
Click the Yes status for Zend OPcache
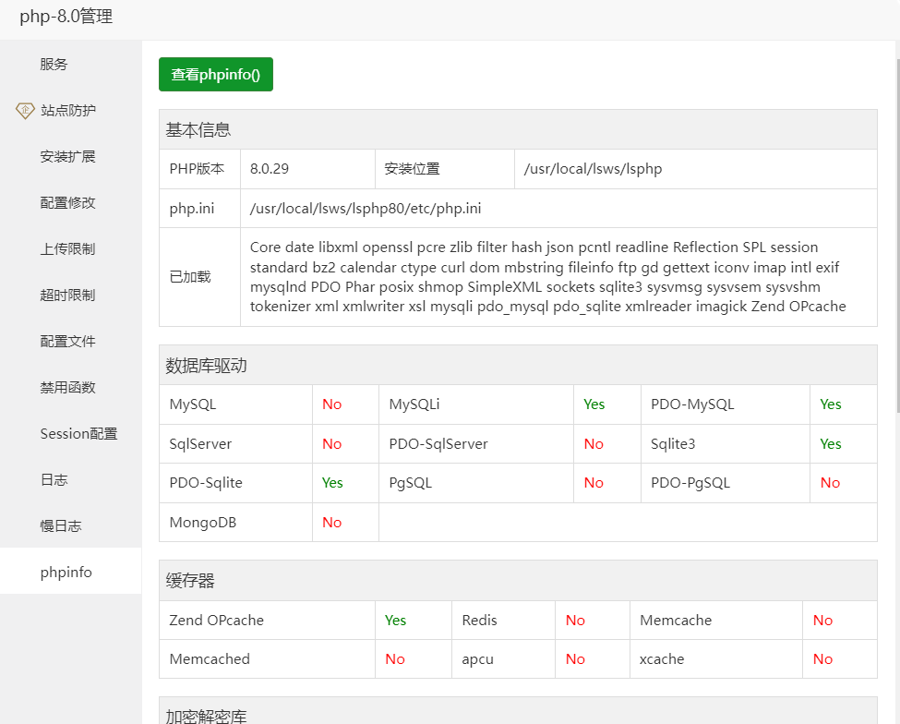click(x=395, y=621)
